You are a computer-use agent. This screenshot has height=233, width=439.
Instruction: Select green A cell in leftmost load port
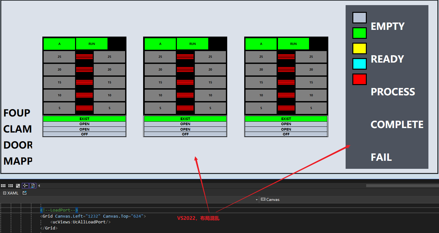click(59, 44)
